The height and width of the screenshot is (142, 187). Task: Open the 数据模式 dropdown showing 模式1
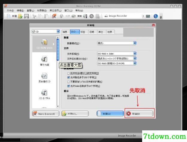click(117, 43)
